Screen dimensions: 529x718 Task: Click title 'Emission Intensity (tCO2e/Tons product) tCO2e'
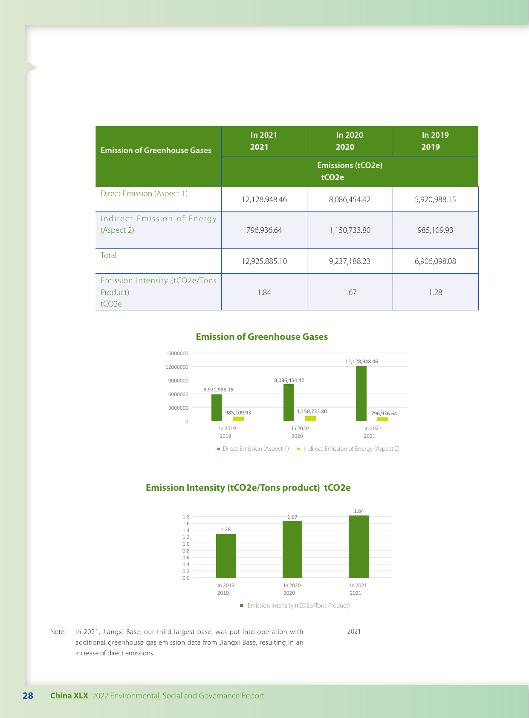point(248,488)
